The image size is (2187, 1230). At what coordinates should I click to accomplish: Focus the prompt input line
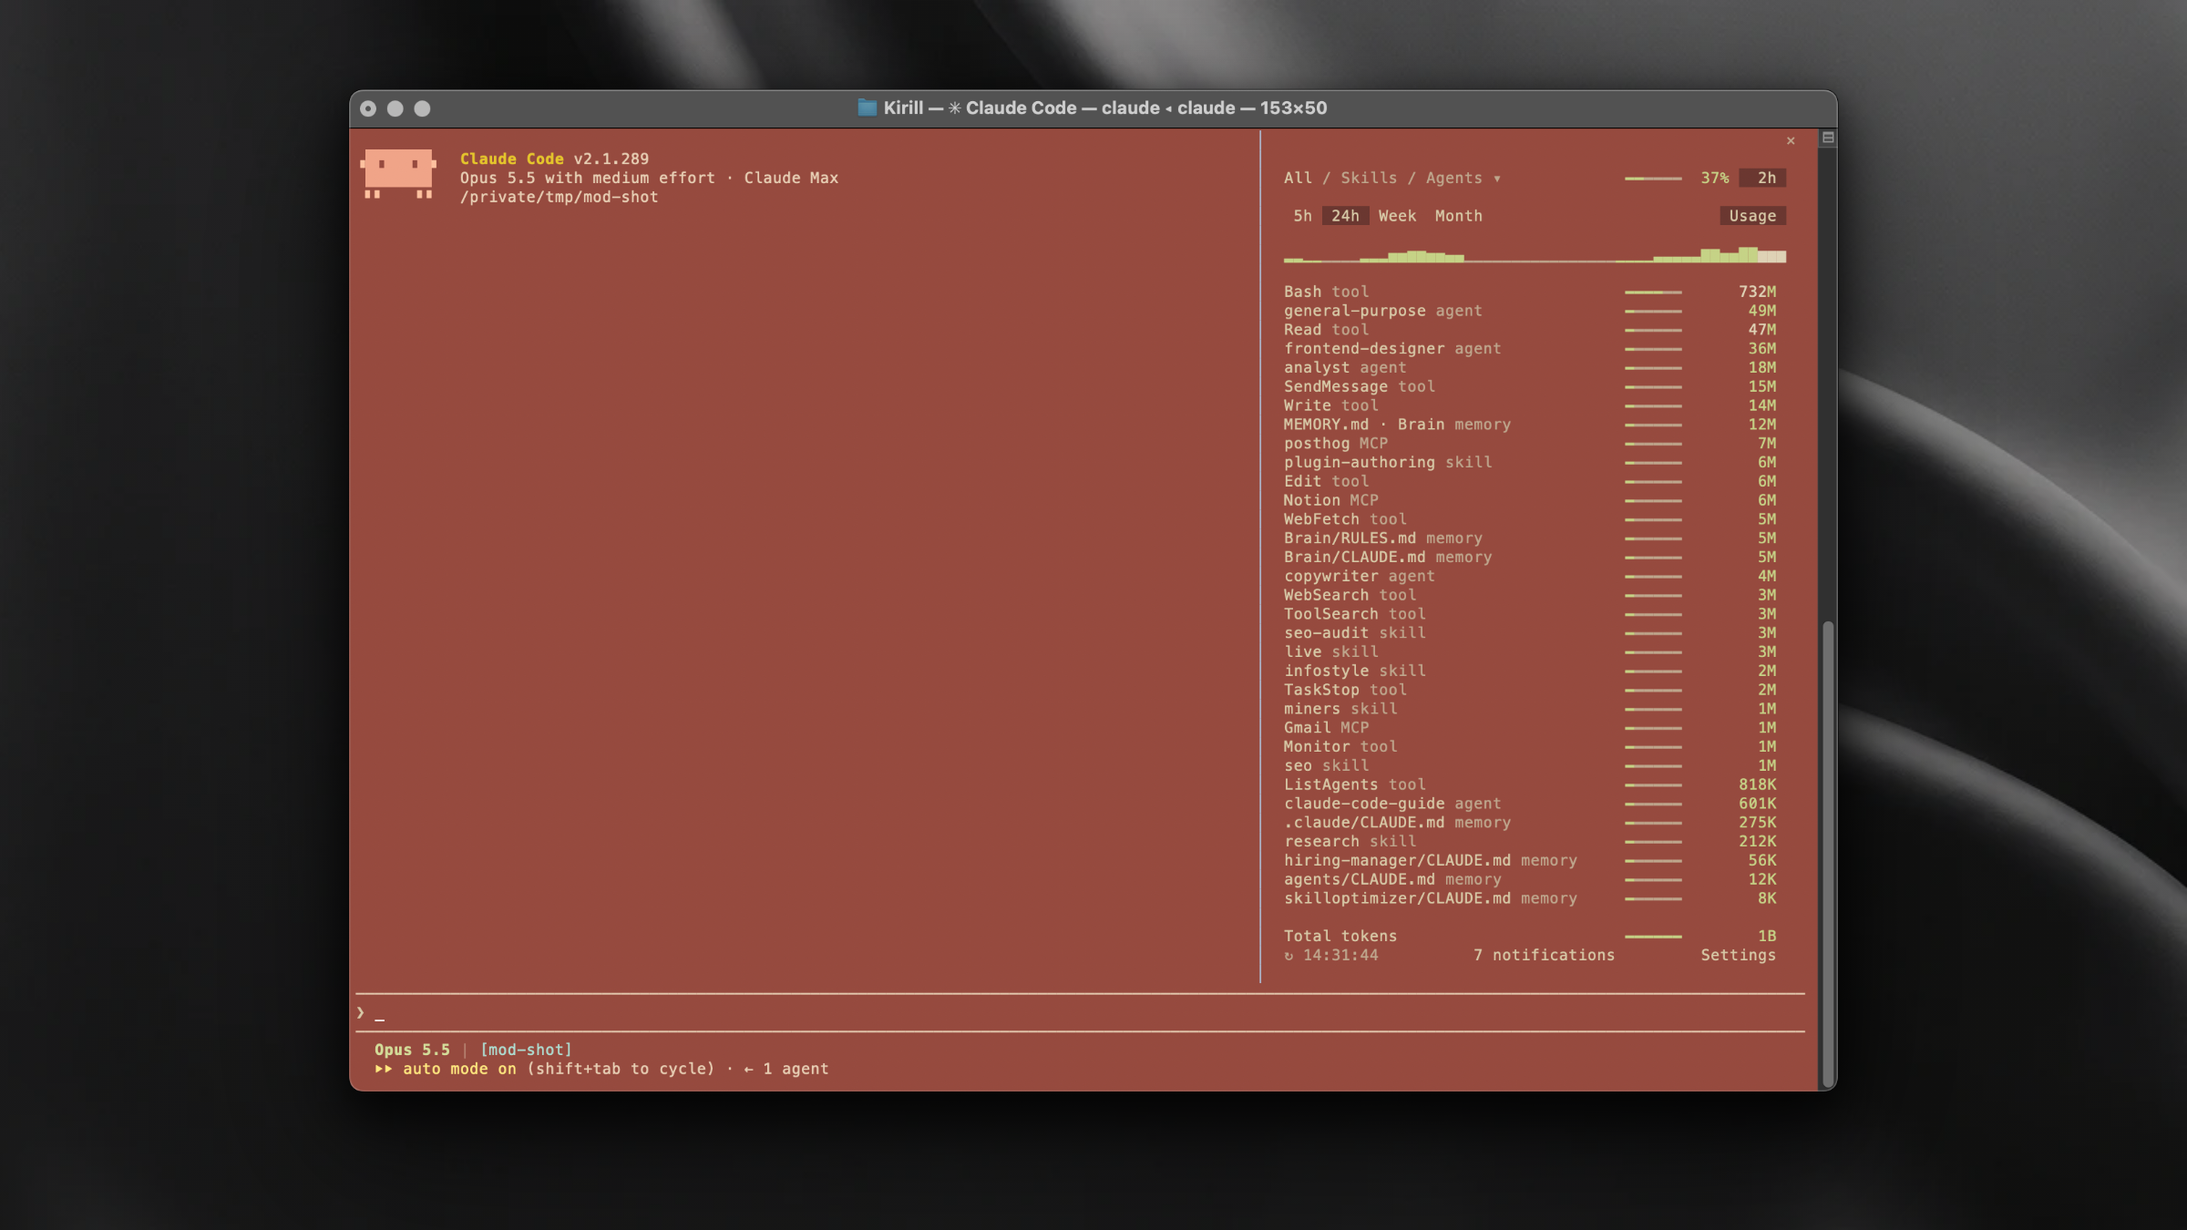click(1080, 1013)
